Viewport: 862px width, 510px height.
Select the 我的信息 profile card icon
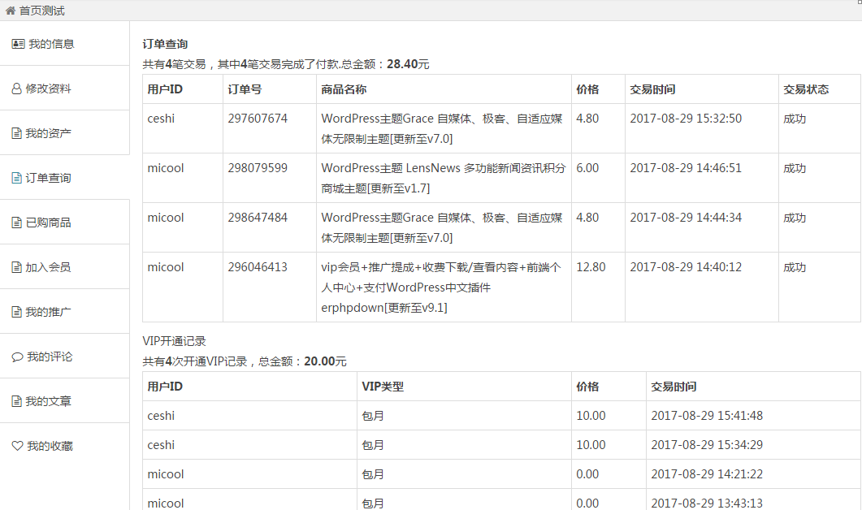pyautogui.click(x=17, y=42)
